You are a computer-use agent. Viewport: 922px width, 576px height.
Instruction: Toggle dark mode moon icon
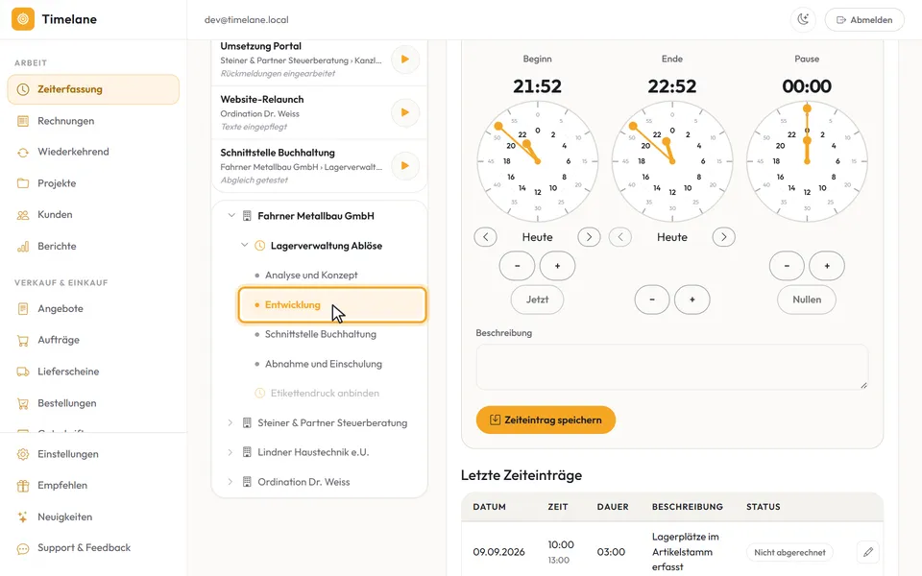coord(803,19)
